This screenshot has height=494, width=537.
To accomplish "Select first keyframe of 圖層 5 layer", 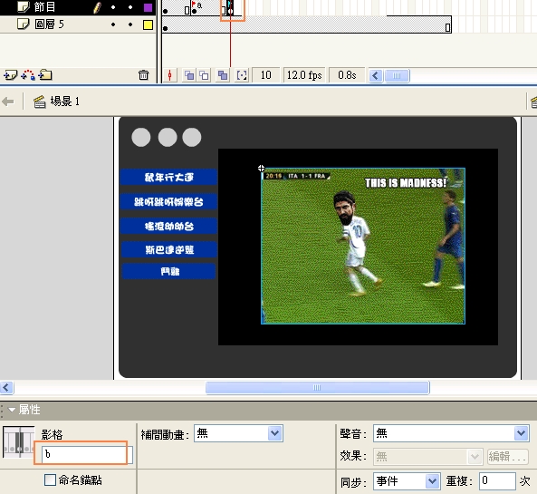I will pos(165,25).
